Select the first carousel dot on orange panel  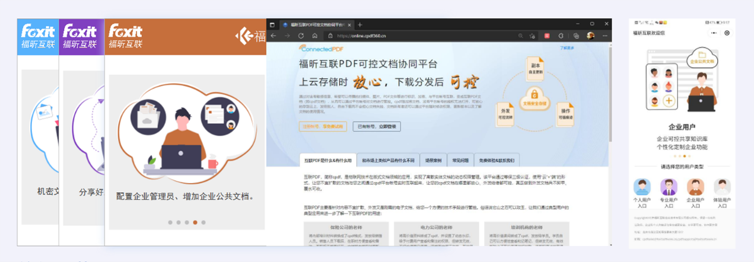pos(170,223)
